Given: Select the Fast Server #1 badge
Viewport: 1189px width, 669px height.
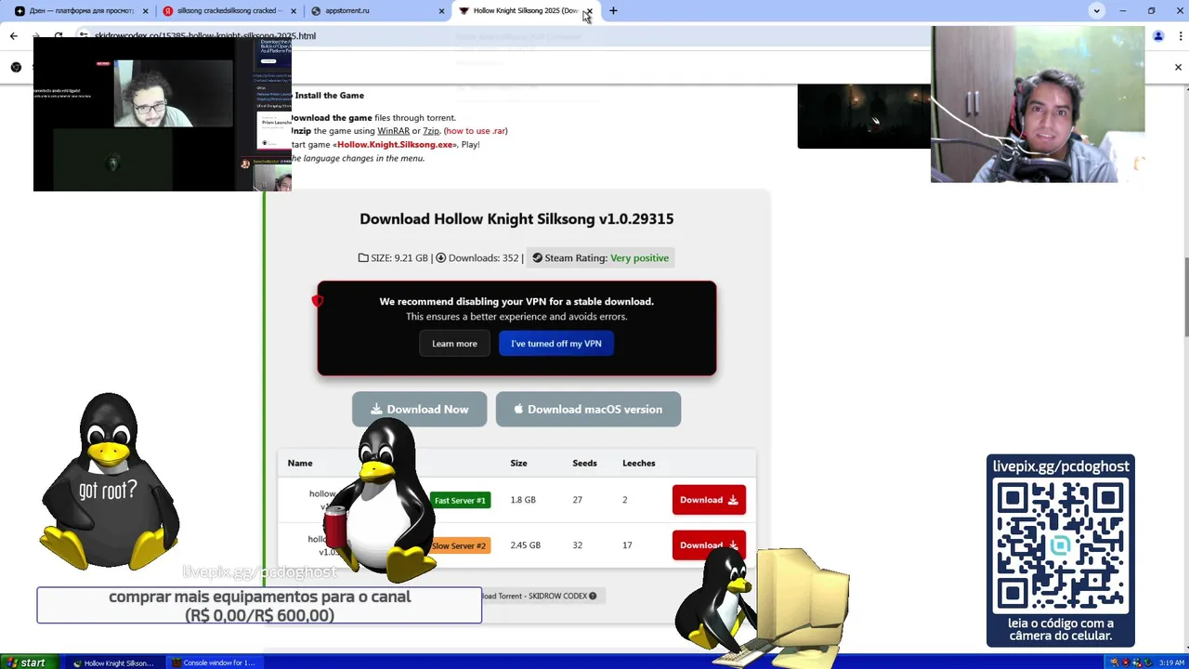Looking at the screenshot, I should [x=460, y=500].
